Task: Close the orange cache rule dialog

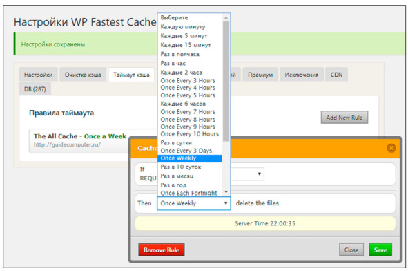Action: pyautogui.click(x=391, y=148)
